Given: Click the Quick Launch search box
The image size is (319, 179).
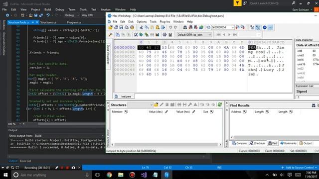Looking at the screenshot, I should tap(270, 3).
